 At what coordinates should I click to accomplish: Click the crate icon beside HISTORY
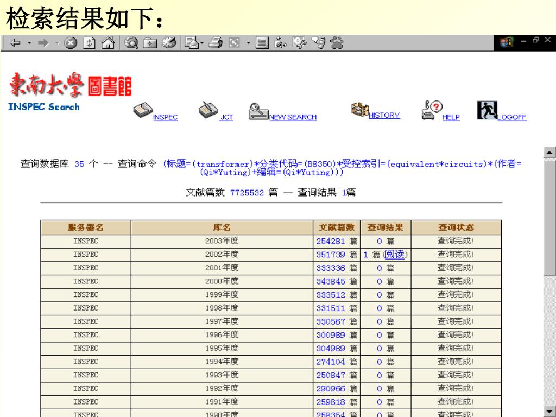[x=360, y=109]
